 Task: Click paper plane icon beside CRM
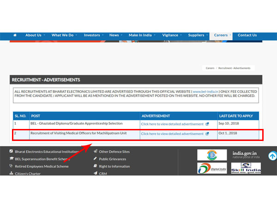(96, 173)
